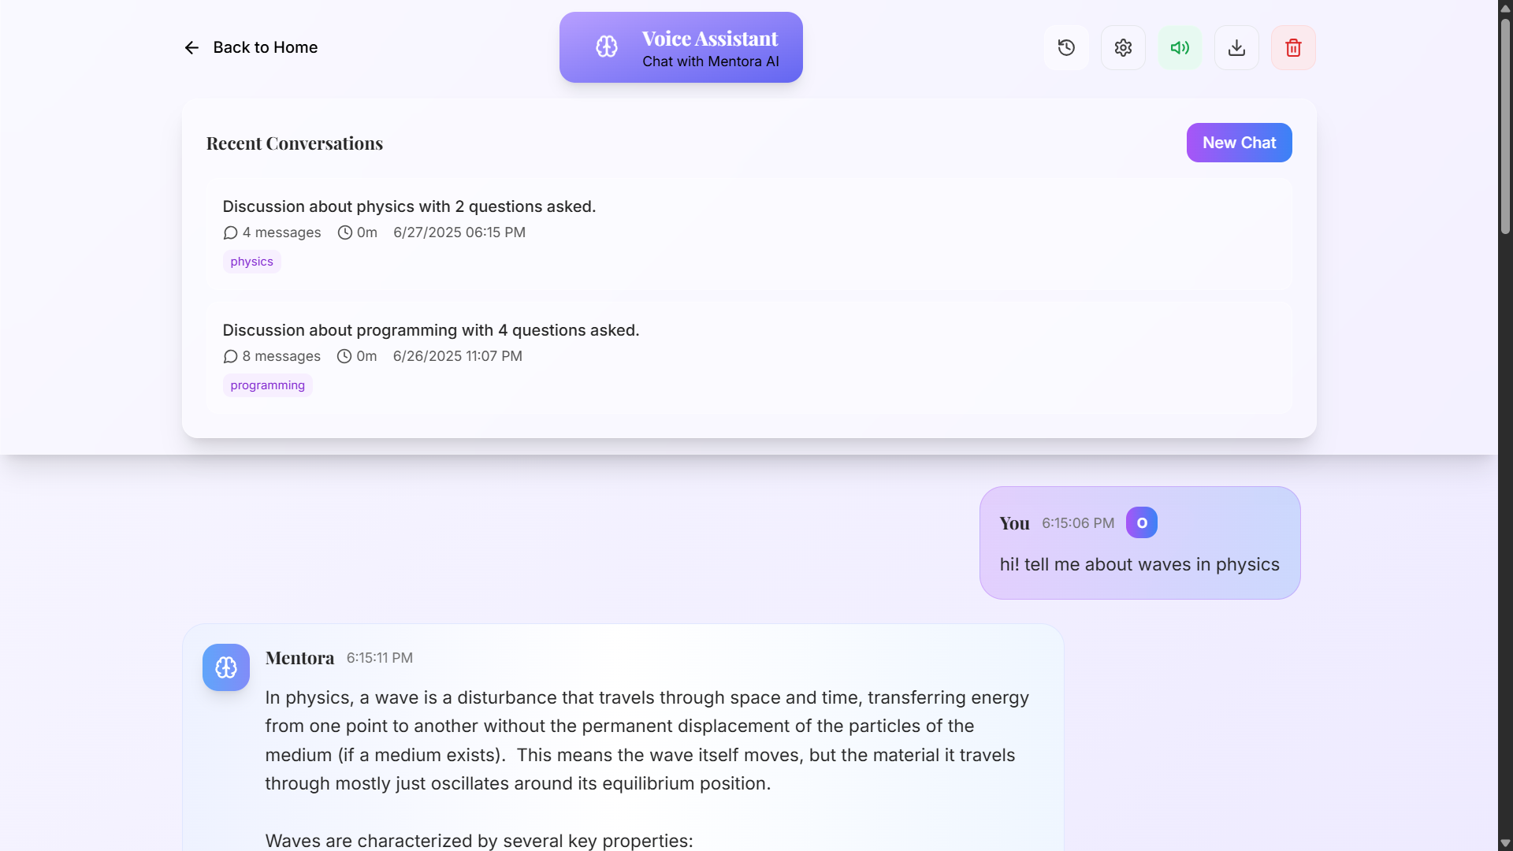Open the settings gear icon
This screenshot has height=851, width=1513.
point(1123,47)
